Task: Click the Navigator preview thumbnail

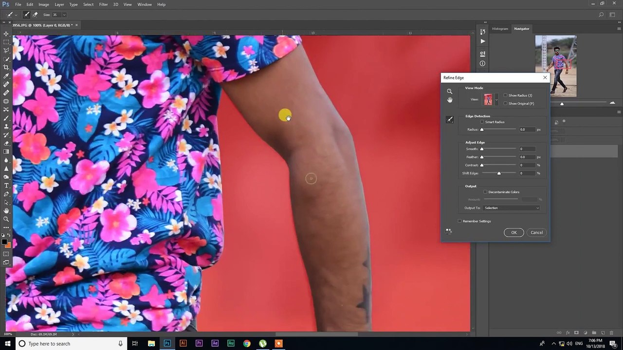Action: [556, 66]
